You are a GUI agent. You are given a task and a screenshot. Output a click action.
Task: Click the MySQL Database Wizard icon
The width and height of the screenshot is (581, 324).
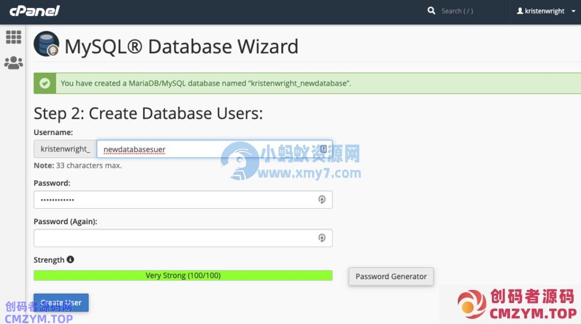pos(47,44)
